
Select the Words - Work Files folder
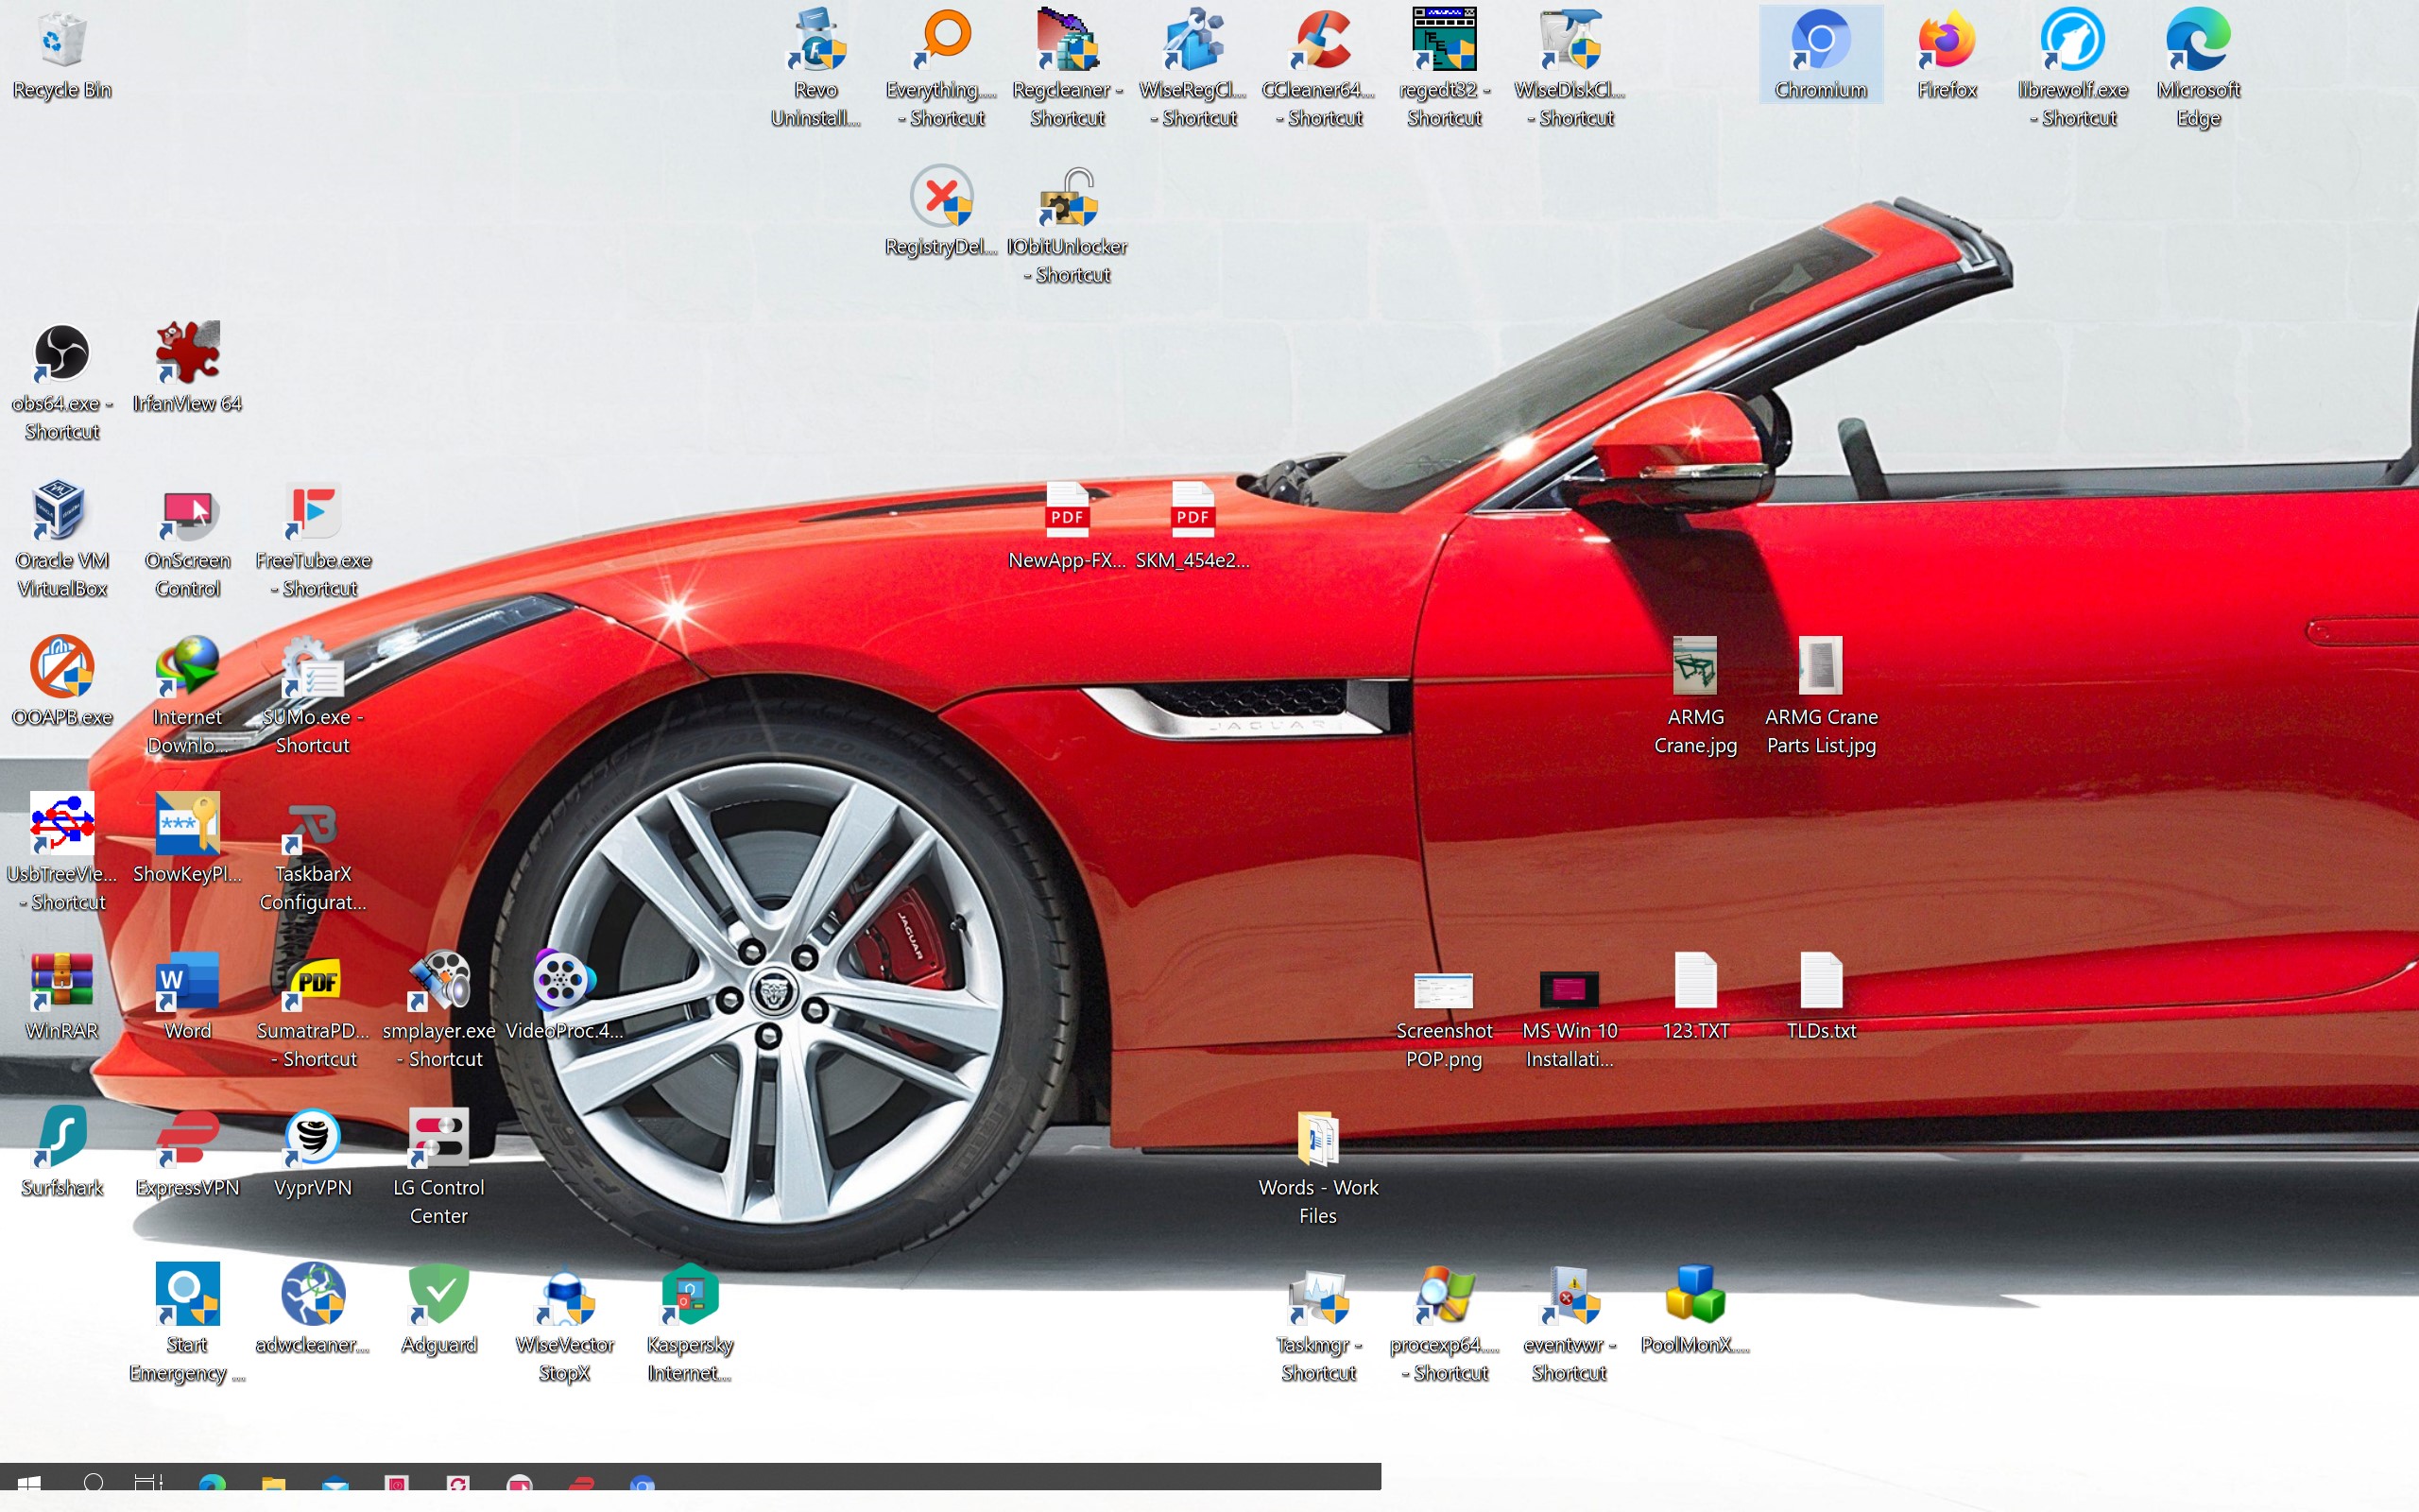click(x=1317, y=1140)
